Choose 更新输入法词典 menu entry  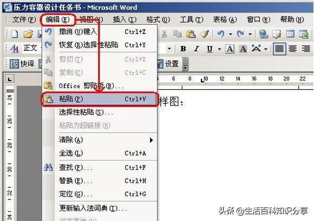click(x=100, y=209)
